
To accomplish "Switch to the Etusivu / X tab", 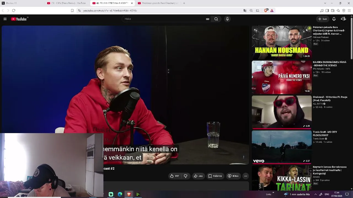I will [22, 3].
